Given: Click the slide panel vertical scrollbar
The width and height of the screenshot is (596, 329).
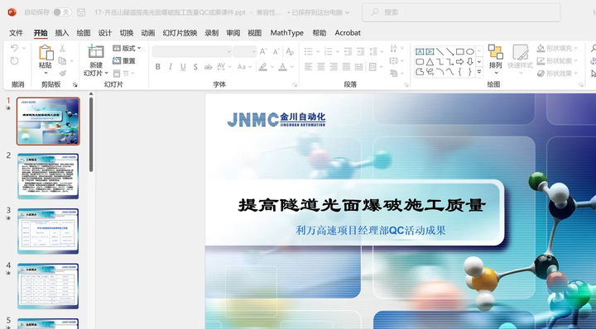Looking at the screenshot, I should 91,135.
